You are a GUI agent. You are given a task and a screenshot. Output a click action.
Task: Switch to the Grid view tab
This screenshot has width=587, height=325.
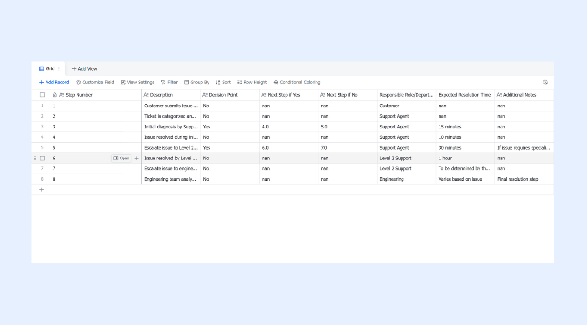tap(47, 69)
